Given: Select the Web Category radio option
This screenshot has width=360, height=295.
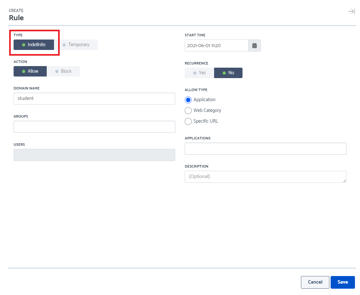Looking at the screenshot, I should (x=188, y=111).
